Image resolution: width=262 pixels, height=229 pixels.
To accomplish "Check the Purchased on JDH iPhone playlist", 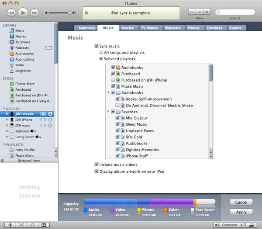I will click(x=113, y=80).
